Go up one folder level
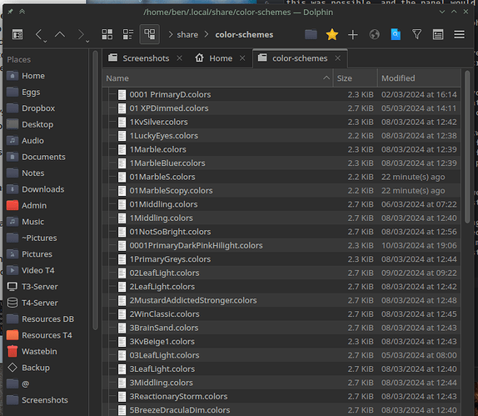Image resolution: width=478 pixels, height=416 pixels. point(60,34)
